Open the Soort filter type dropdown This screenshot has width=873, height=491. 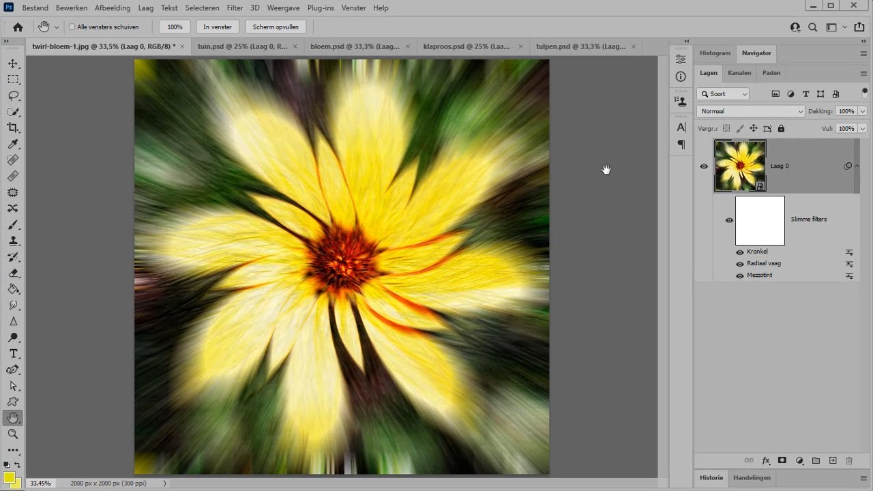click(724, 94)
